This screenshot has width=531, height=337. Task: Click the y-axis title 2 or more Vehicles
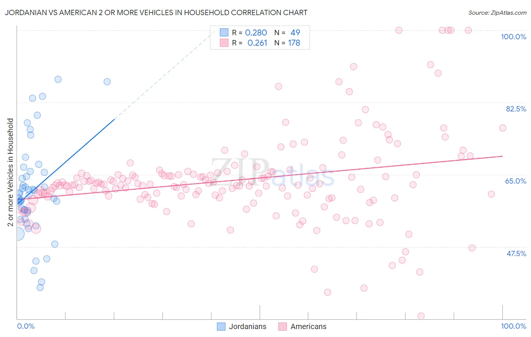(11, 172)
